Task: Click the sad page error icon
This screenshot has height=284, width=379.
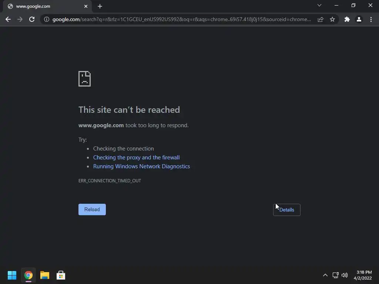Action: coord(85,79)
